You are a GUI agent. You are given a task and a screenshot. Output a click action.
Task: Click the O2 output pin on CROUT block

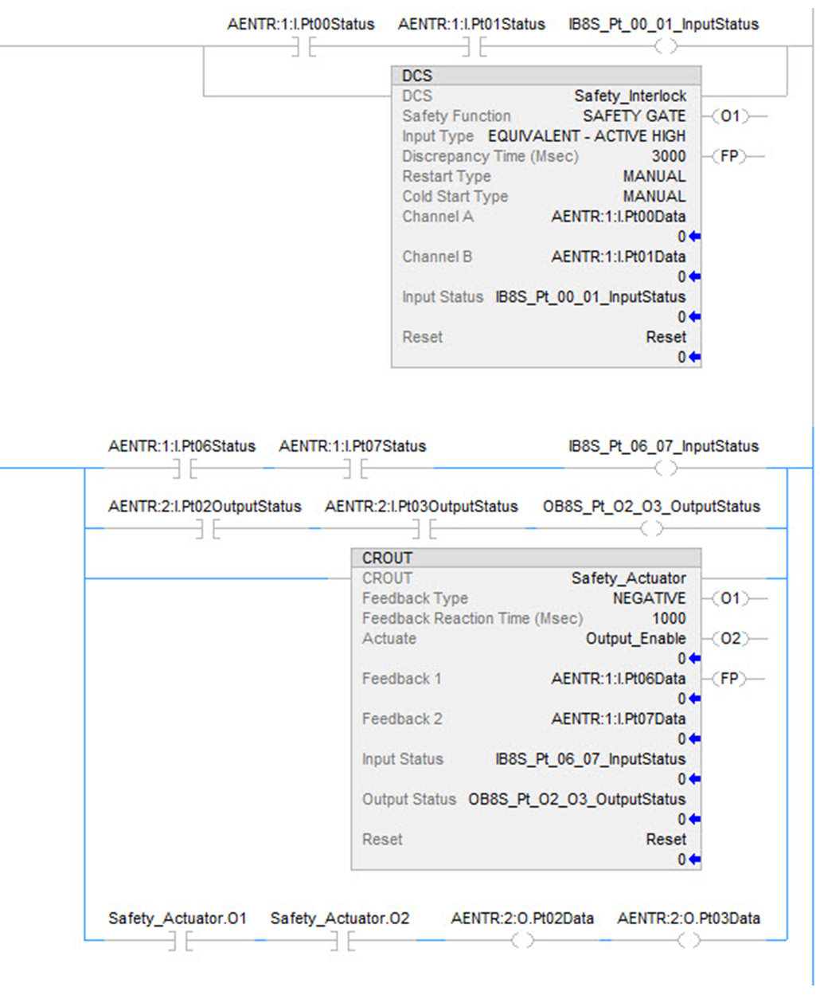tap(730, 639)
